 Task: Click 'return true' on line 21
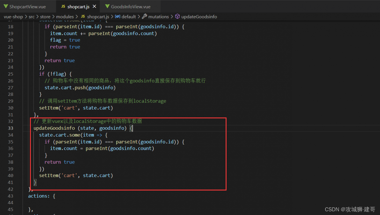click(65, 47)
